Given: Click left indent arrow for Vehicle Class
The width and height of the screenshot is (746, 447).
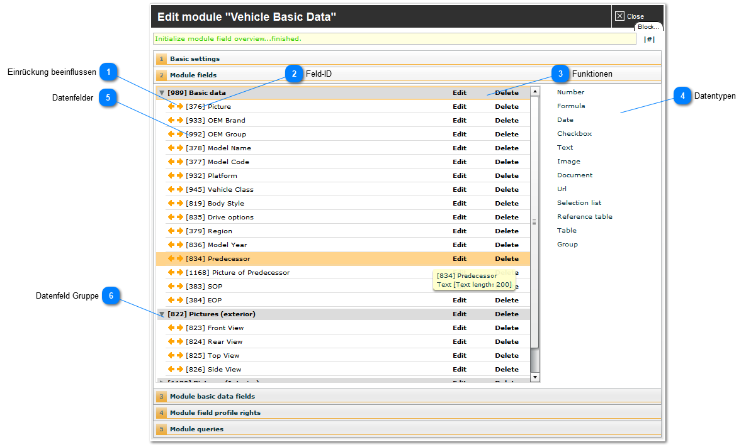Looking at the screenshot, I should click(171, 189).
